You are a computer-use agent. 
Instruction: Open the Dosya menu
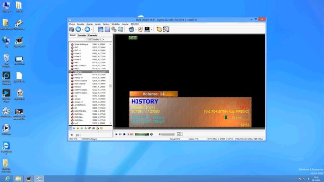[72, 24]
